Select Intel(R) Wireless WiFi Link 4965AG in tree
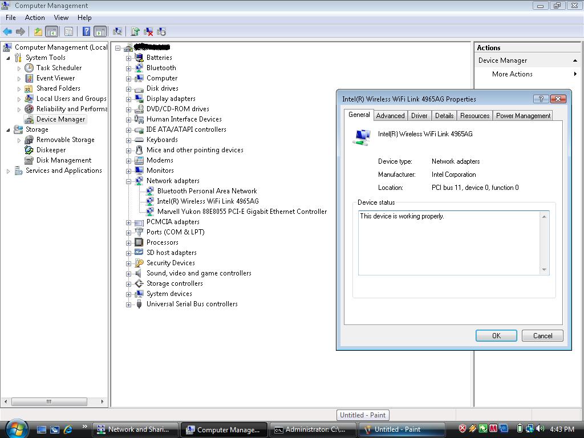 click(208, 201)
